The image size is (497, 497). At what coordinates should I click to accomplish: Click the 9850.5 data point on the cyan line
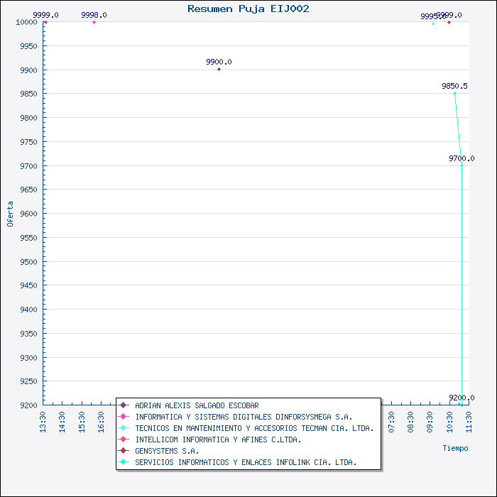[x=454, y=93]
